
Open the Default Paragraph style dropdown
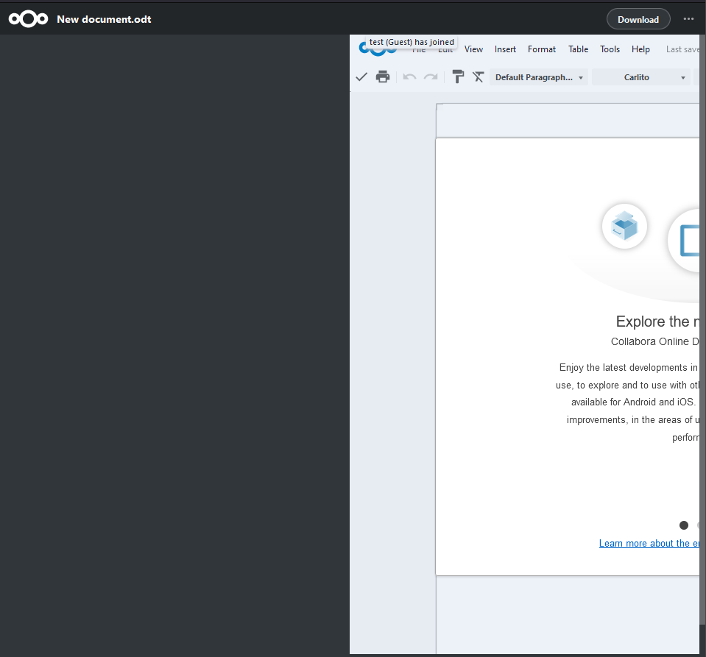538,77
